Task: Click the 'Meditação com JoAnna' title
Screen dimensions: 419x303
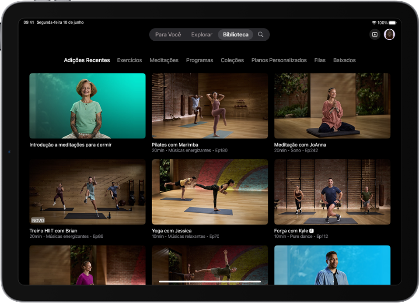Action: point(300,144)
